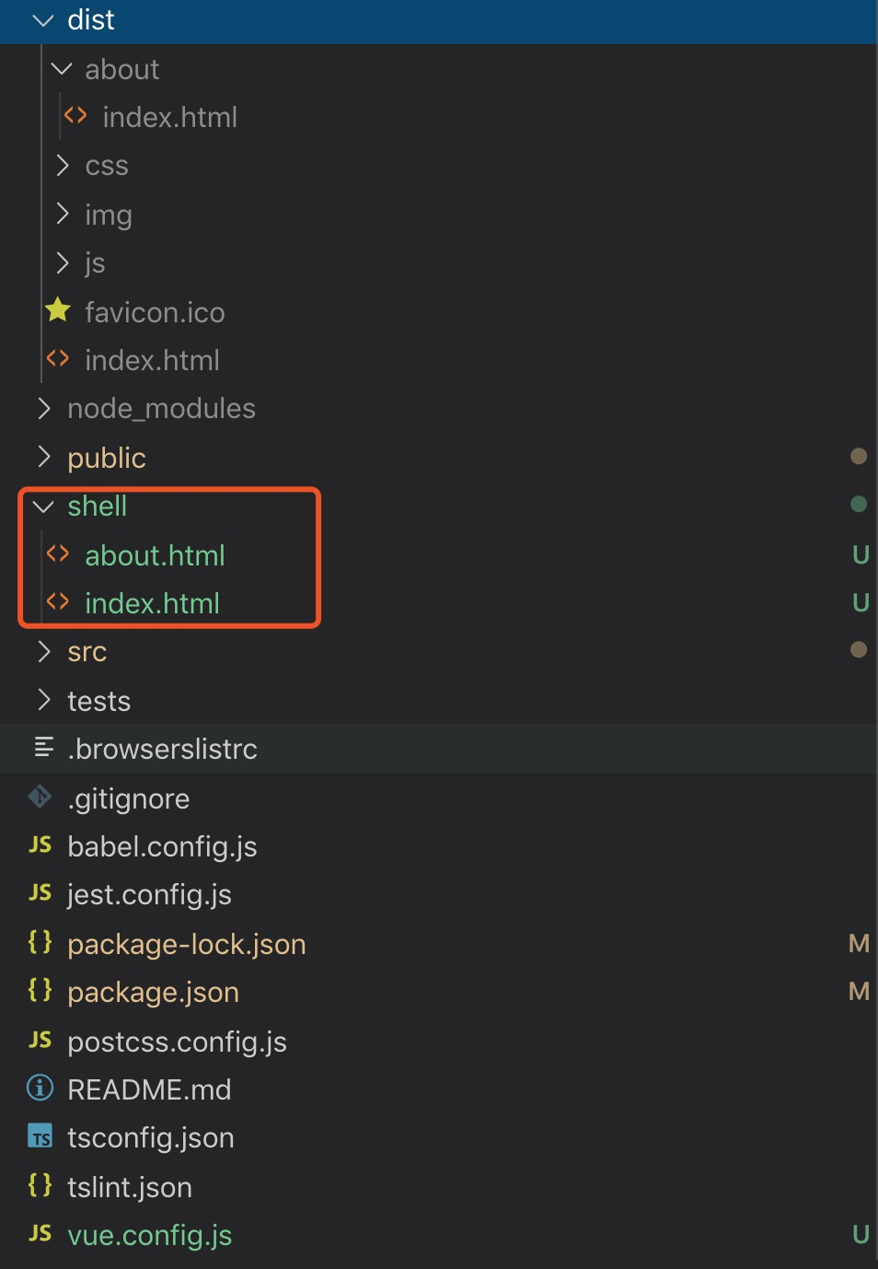878x1269 pixels.
Task: Open the tests folder
Action: [98, 701]
